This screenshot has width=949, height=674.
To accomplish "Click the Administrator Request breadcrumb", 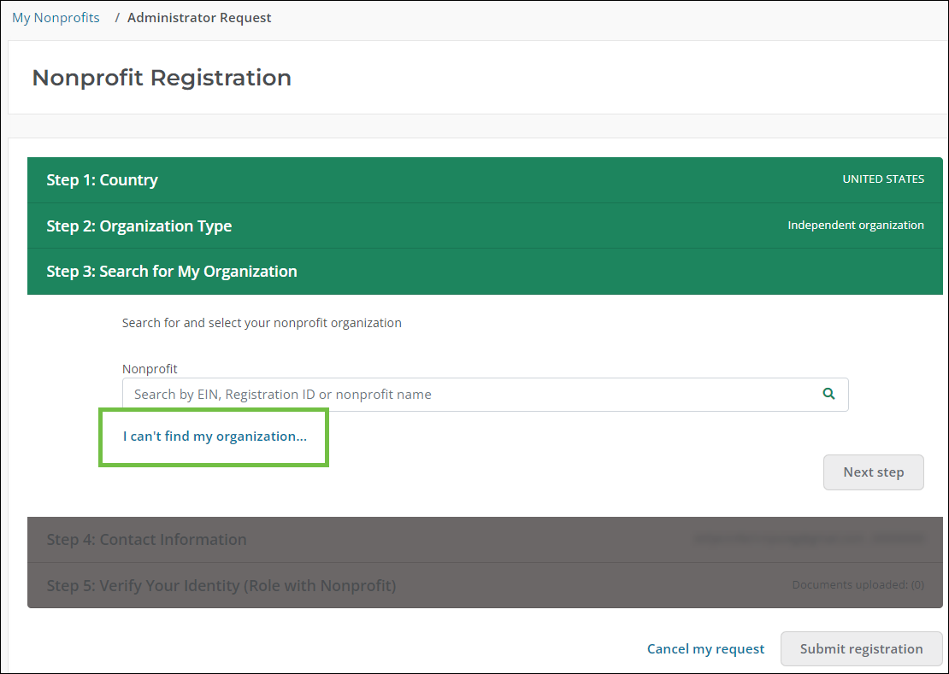I will click(199, 18).
